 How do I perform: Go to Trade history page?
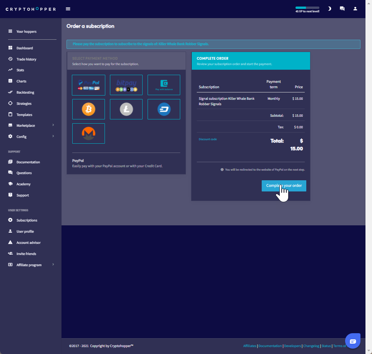click(x=26, y=59)
